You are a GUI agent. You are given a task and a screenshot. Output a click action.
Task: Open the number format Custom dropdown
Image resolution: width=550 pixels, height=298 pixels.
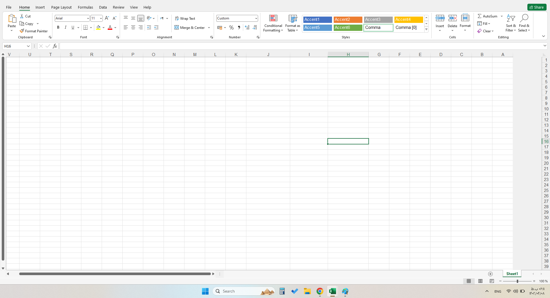point(256,18)
